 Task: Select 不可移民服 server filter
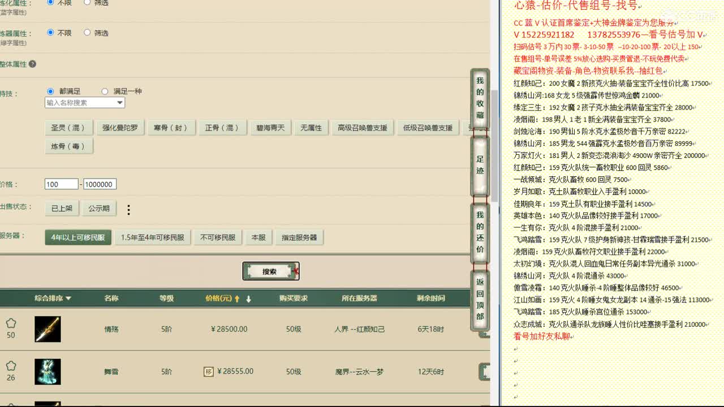click(218, 237)
